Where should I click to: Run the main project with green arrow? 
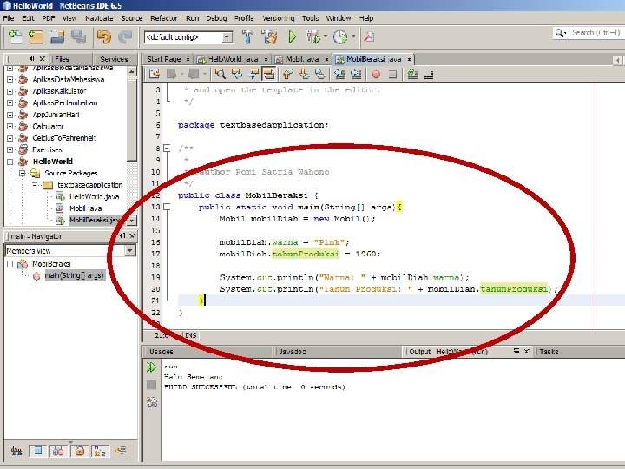[x=293, y=36]
